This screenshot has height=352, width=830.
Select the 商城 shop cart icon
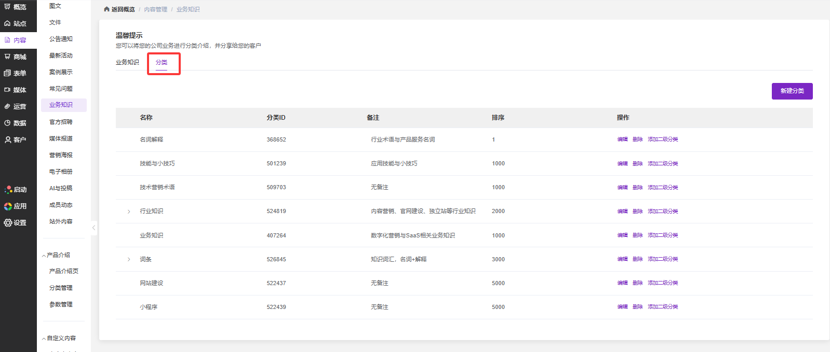click(7, 57)
